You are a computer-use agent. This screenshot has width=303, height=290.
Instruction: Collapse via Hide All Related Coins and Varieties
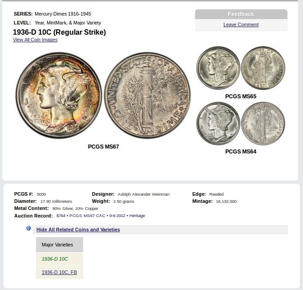[78, 230]
